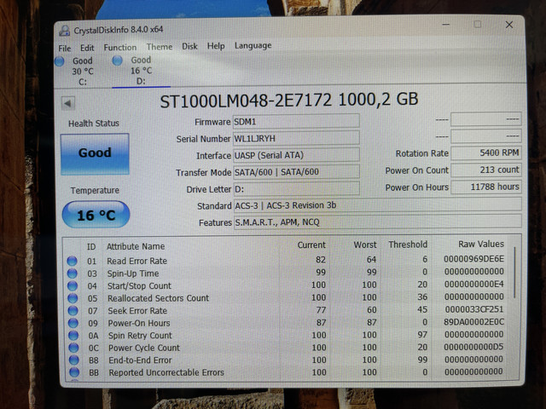Open the File menu

65,48
